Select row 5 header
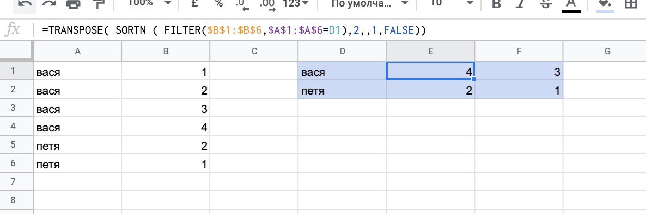 pos(16,144)
